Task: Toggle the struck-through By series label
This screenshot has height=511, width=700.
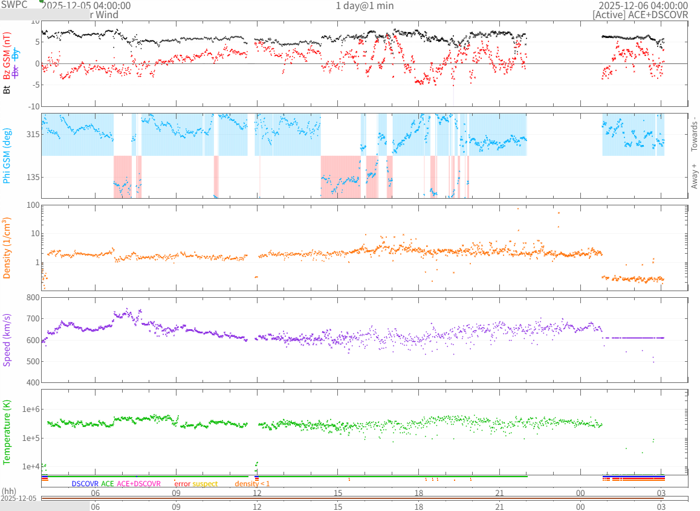Action: (x=16, y=55)
